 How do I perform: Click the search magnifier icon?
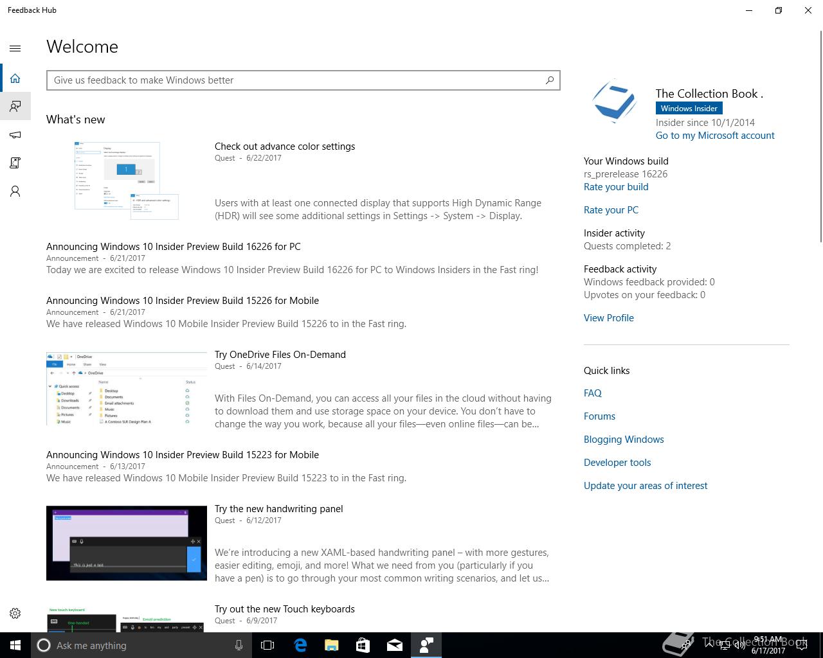click(550, 80)
